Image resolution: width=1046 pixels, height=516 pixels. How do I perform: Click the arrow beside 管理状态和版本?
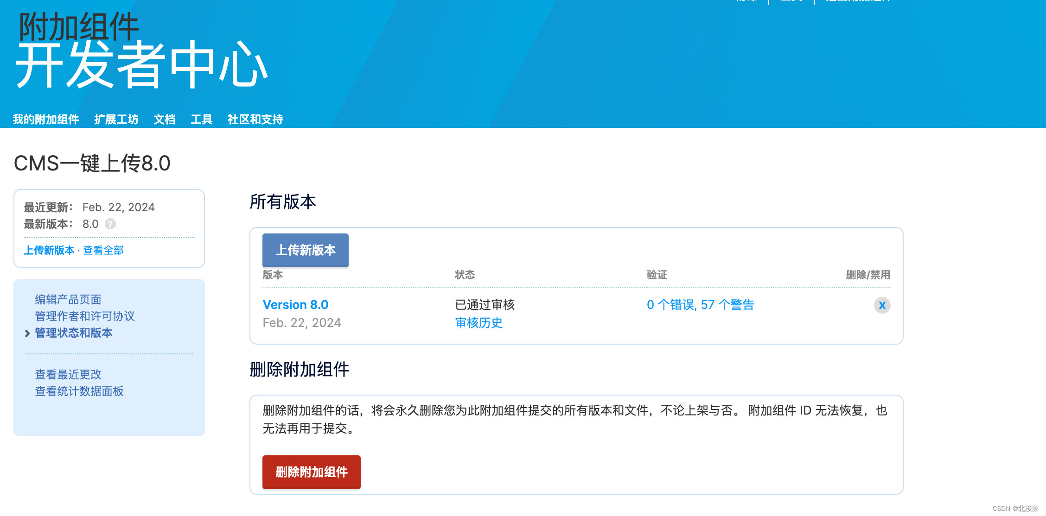click(x=27, y=334)
